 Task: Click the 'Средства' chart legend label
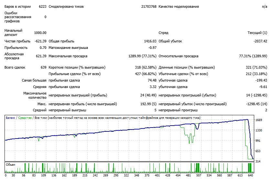point(25,118)
